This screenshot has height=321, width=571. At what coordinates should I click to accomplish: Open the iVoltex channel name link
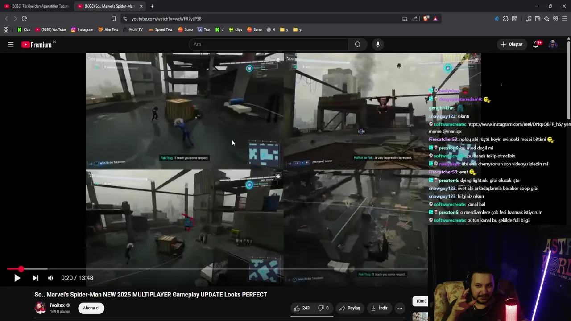click(x=57, y=305)
